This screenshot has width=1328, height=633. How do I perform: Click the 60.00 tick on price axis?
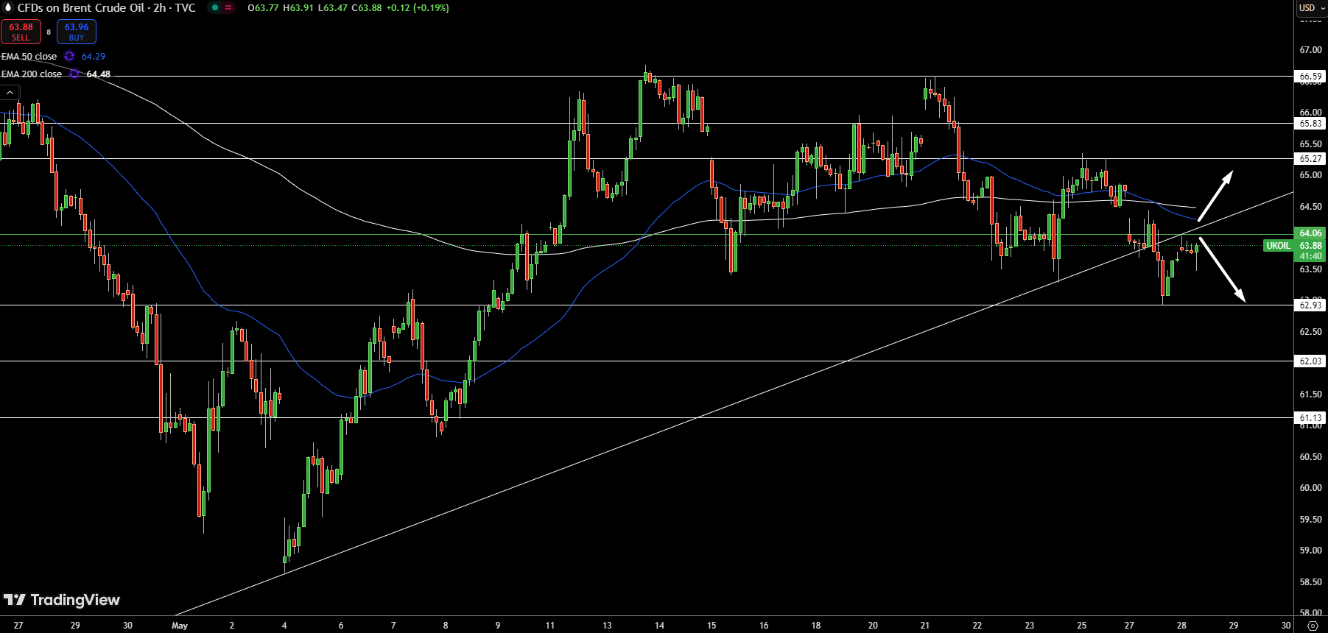(x=1310, y=488)
